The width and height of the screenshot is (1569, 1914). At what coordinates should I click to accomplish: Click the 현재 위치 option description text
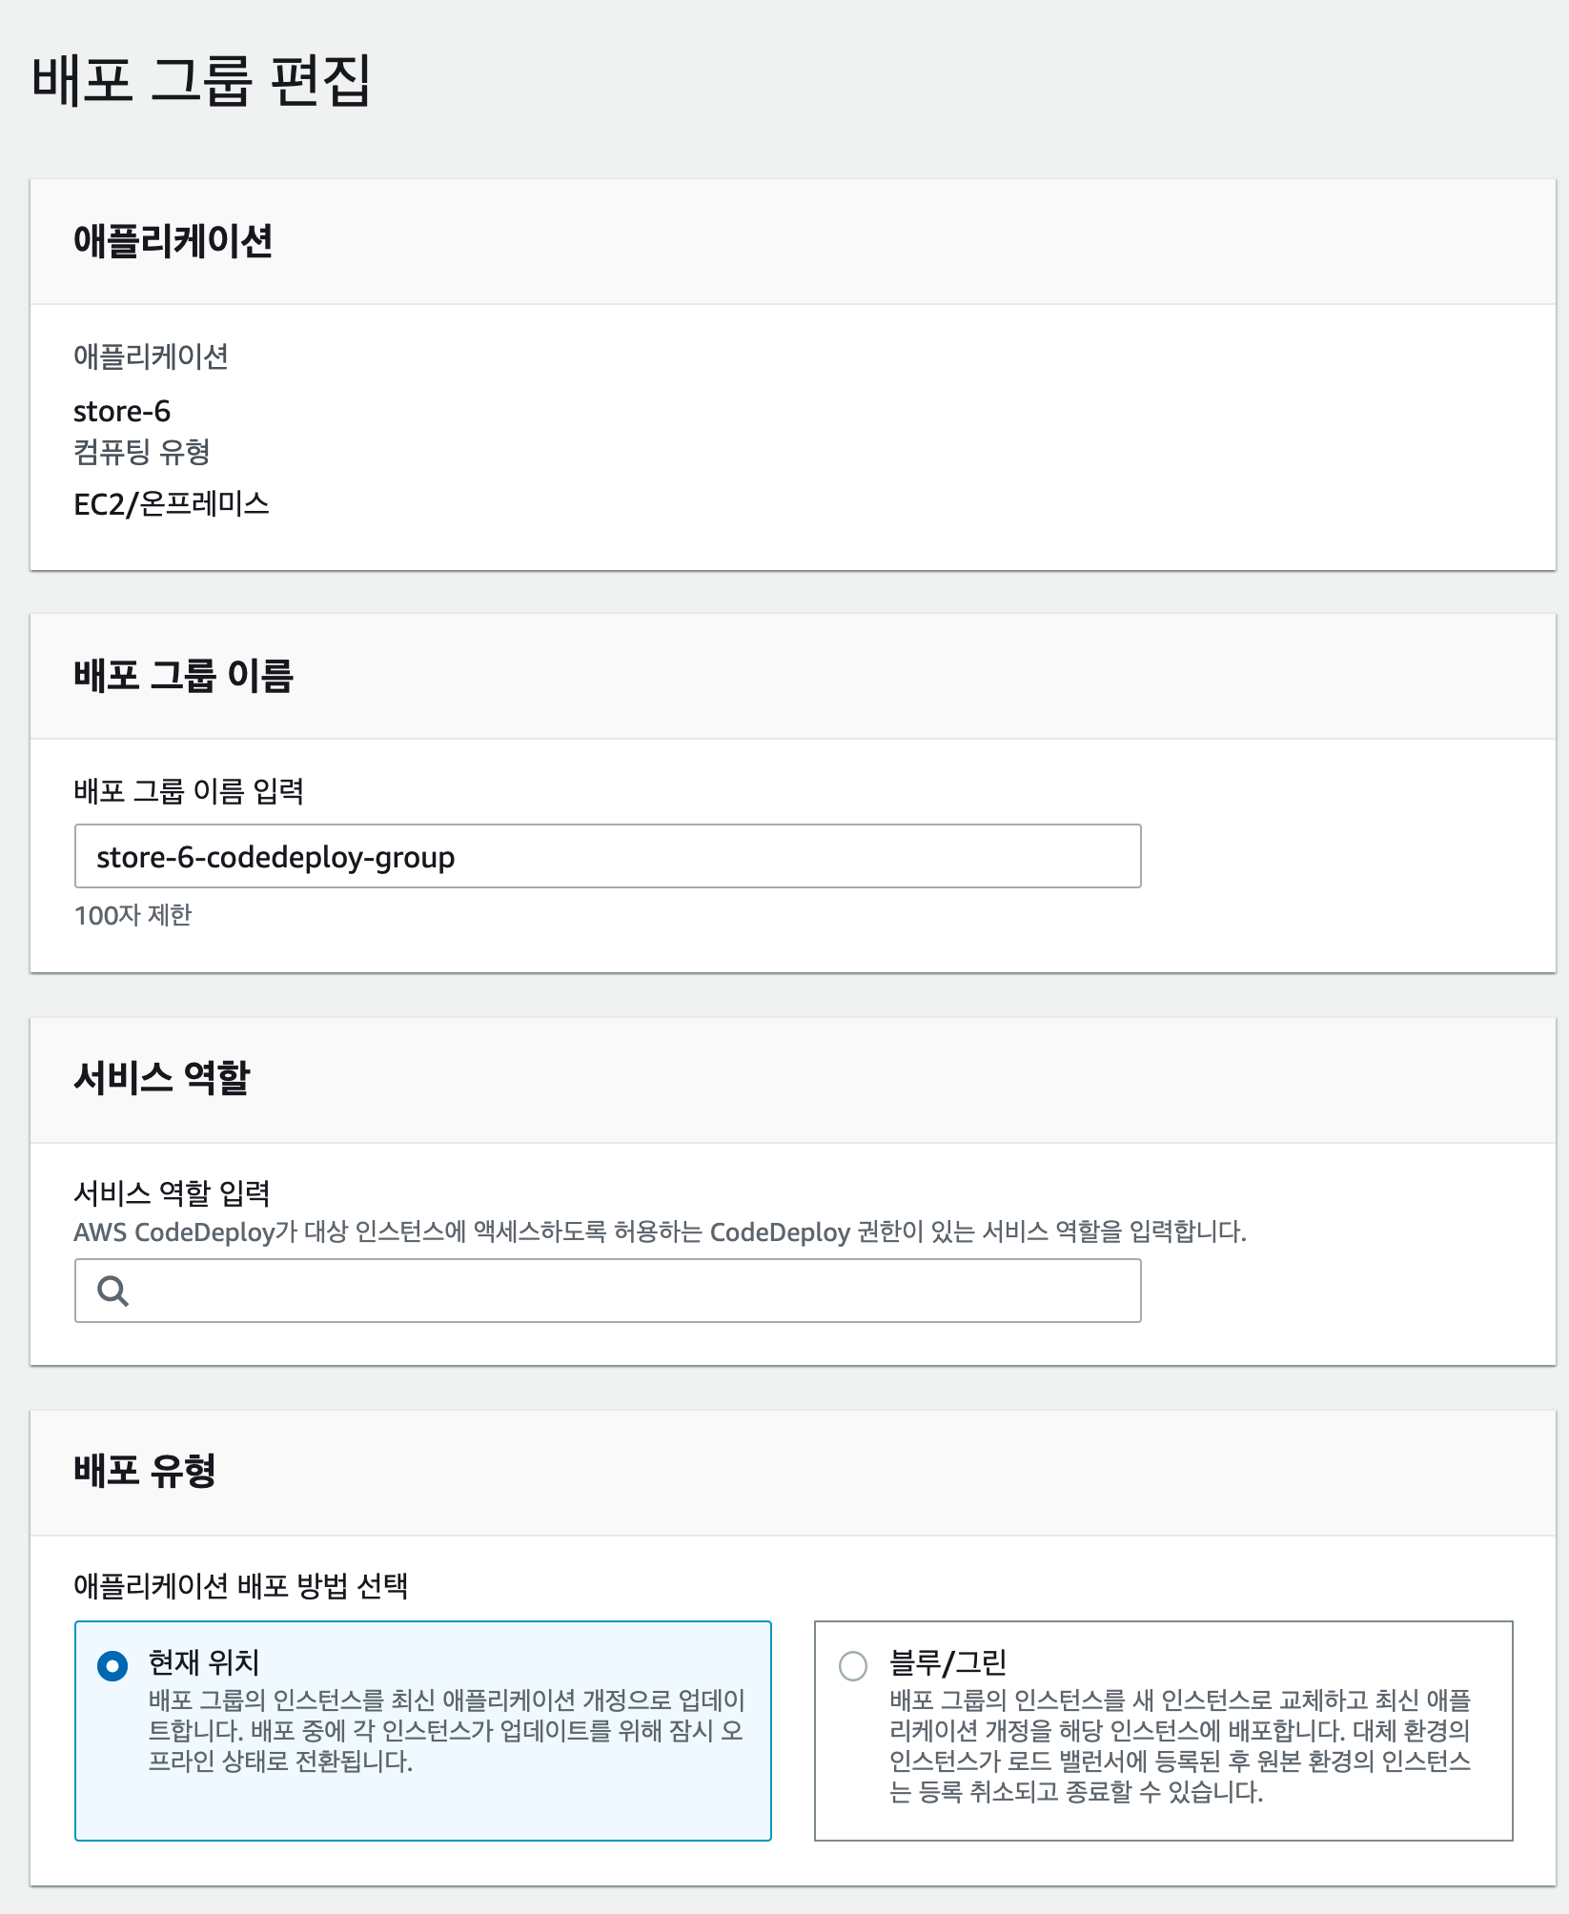(447, 1730)
